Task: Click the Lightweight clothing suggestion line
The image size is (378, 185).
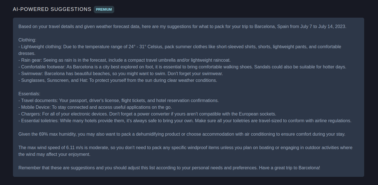Action: pyautogui.click(x=180, y=50)
